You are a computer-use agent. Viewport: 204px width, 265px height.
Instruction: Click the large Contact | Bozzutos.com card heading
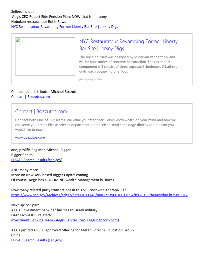[41, 111]
